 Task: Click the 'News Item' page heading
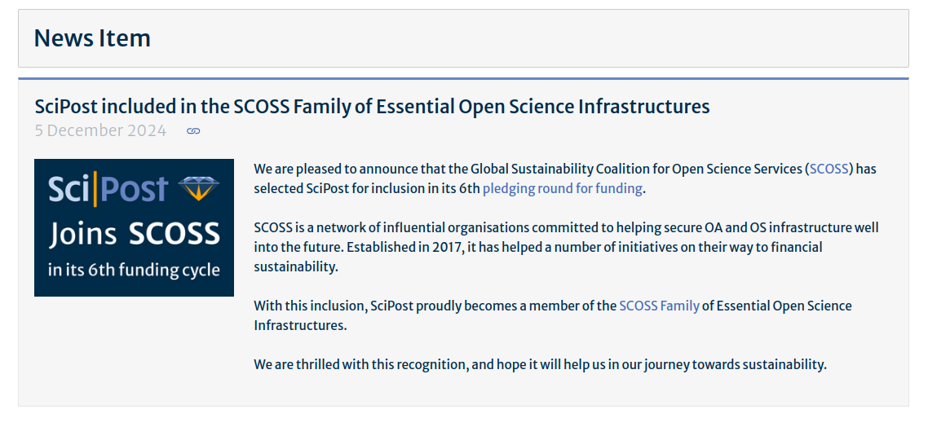click(92, 38)
